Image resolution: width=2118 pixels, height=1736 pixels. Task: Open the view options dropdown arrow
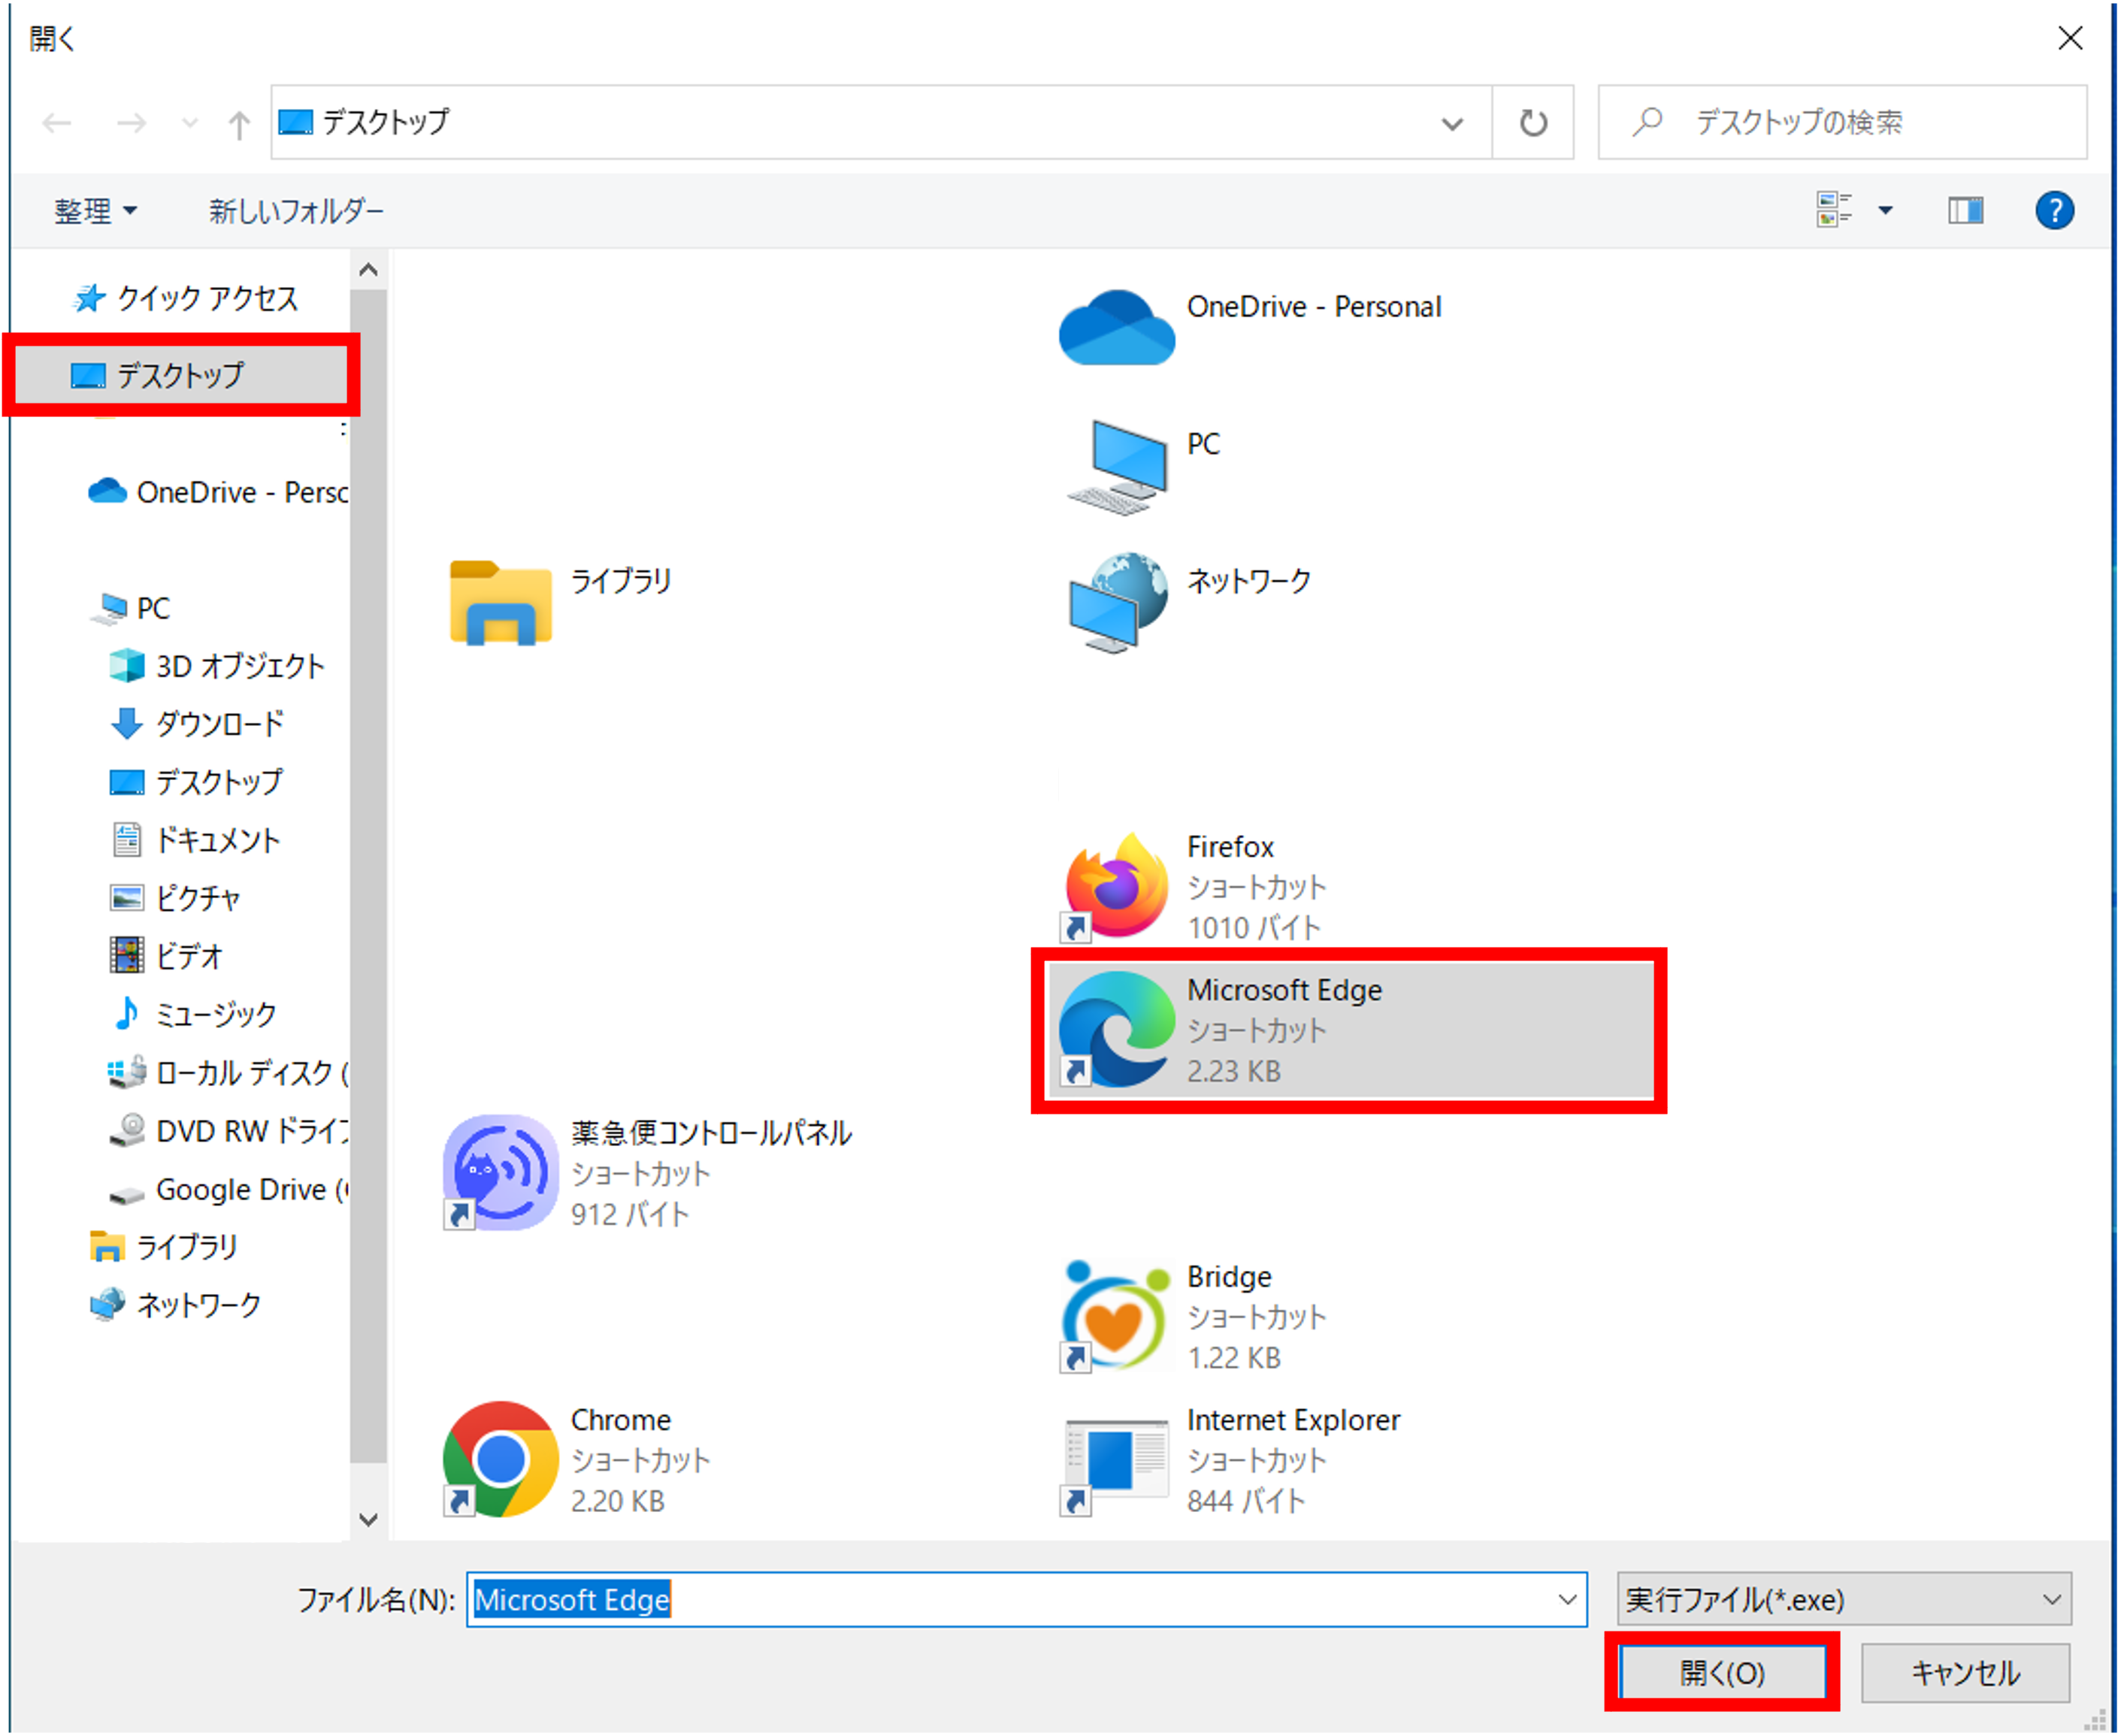(x=1885, y=211)
